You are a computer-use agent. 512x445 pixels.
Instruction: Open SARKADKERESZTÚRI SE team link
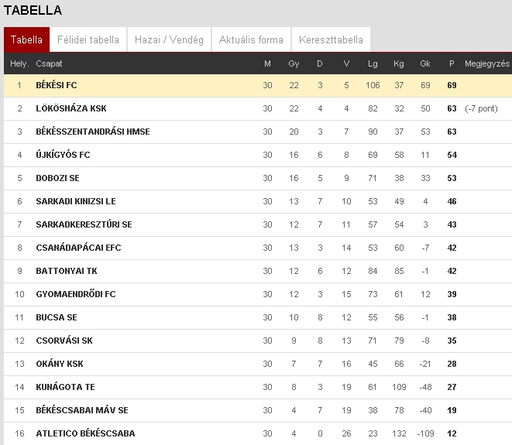(84, 224)
